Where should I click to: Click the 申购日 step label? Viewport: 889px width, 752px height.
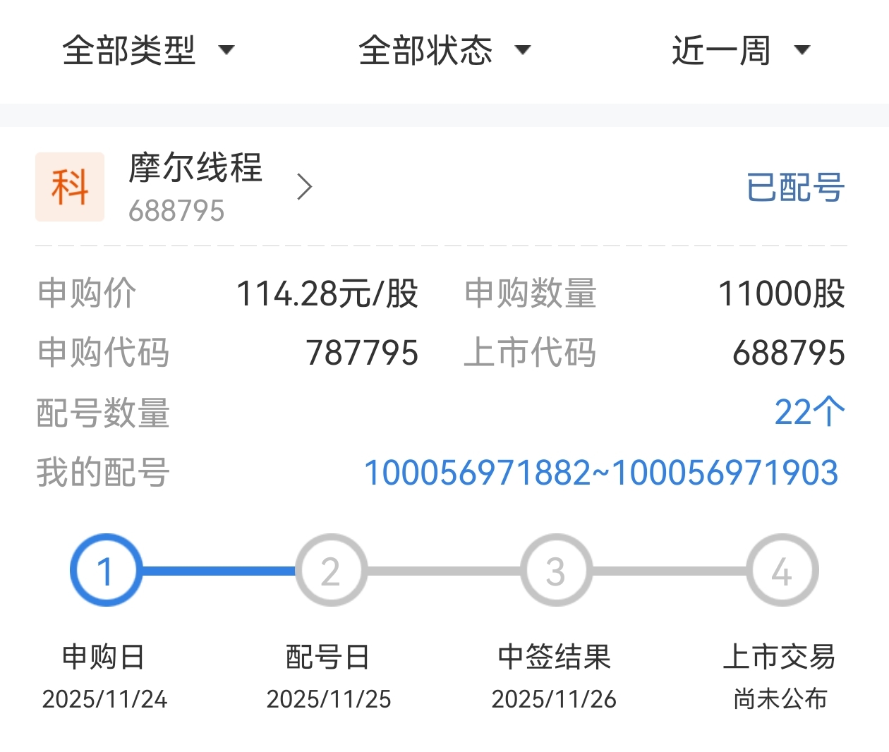click(x=104, y=657)
